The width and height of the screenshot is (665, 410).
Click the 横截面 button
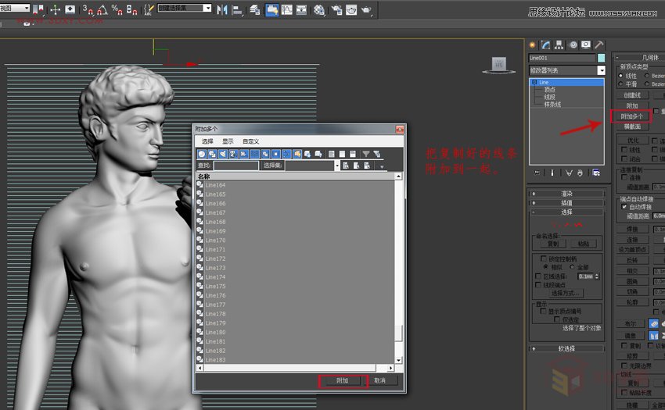[632, 127]
